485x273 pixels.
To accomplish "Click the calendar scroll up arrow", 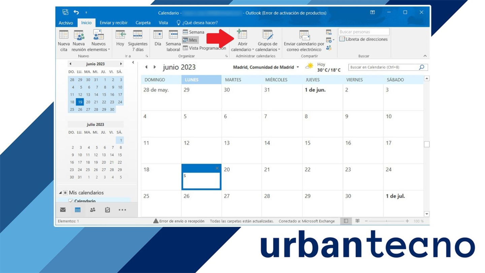I will (427, 79).
